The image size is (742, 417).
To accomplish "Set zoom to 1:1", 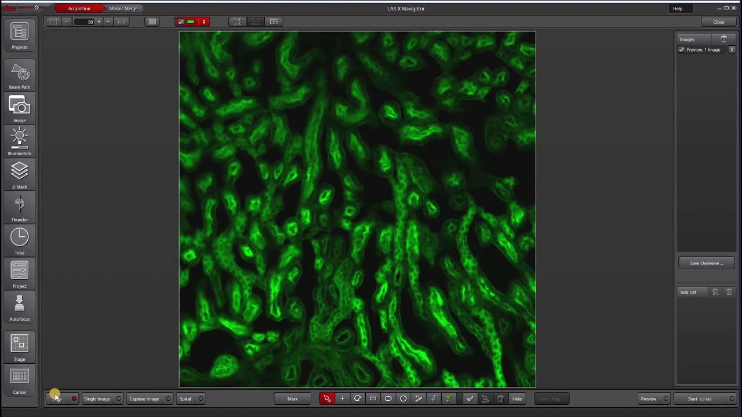I will (121, 22).
